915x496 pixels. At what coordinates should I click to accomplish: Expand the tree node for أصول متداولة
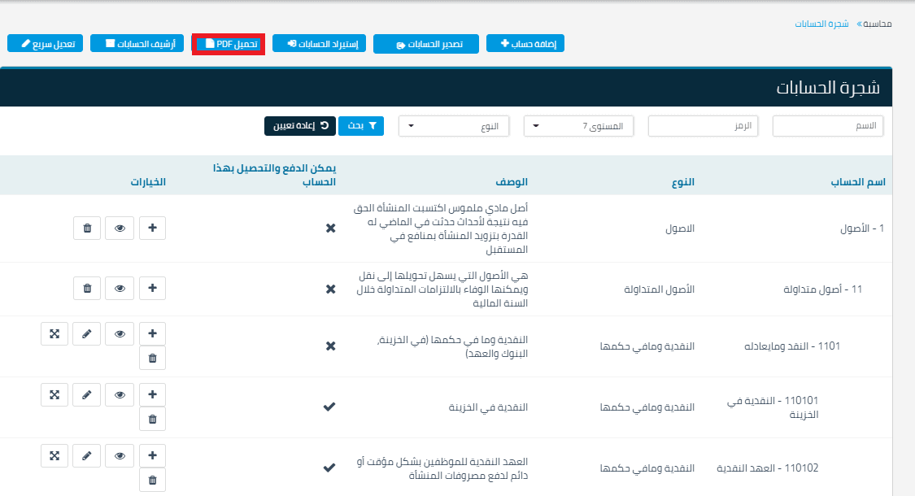152,288
